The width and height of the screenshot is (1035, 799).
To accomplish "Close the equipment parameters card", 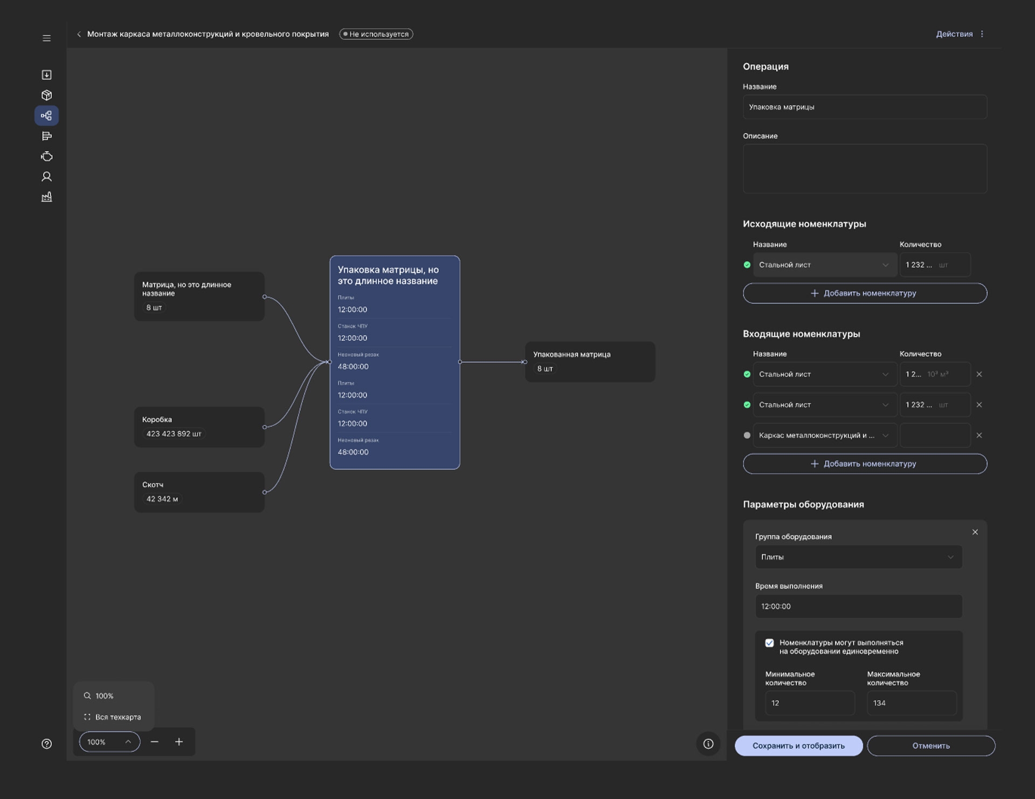I will tap(975, 532).
